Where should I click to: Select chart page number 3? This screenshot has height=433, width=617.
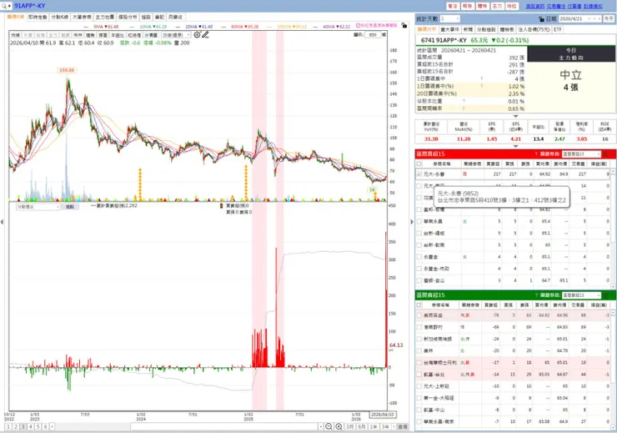[23, 426]
